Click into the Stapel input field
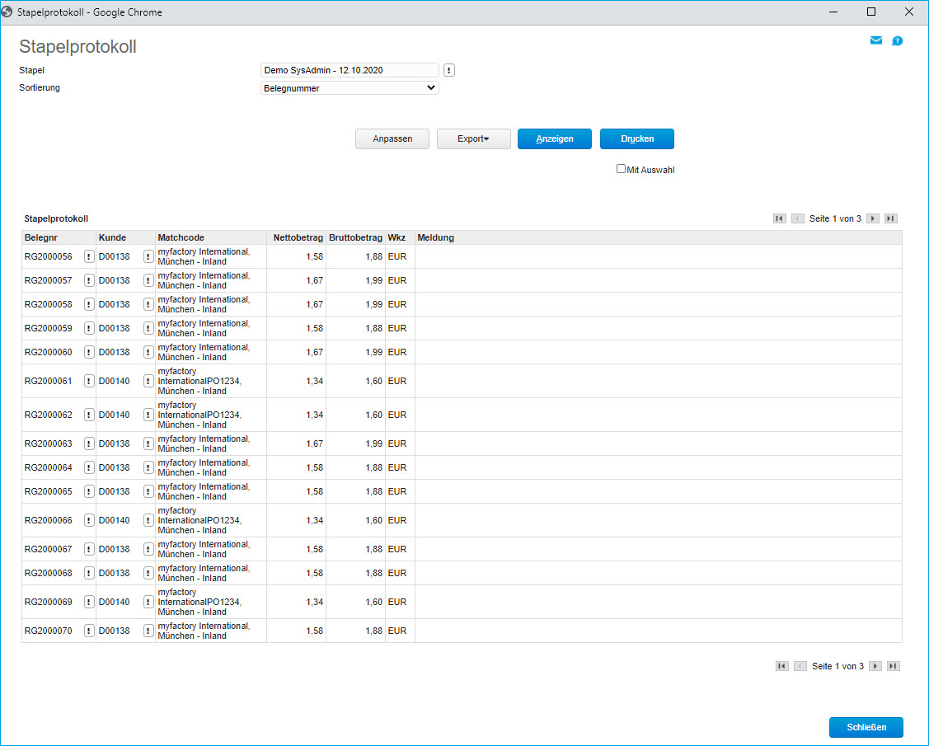 350,70
